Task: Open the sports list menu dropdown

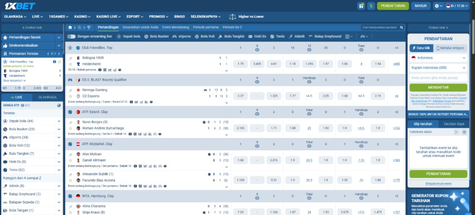Action: (349, 37)
